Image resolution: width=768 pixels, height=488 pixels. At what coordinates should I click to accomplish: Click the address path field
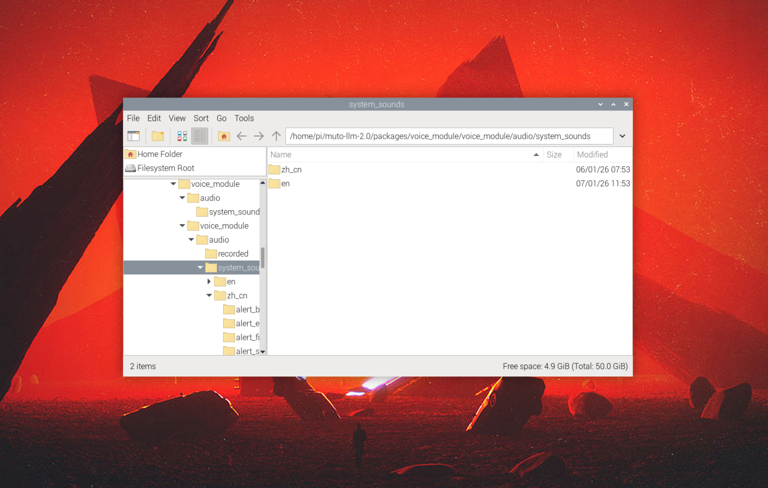(450, 136)
